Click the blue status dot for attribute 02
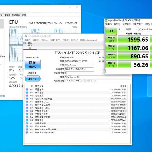Viewport: 152px width, 152px height. (27, 92)
